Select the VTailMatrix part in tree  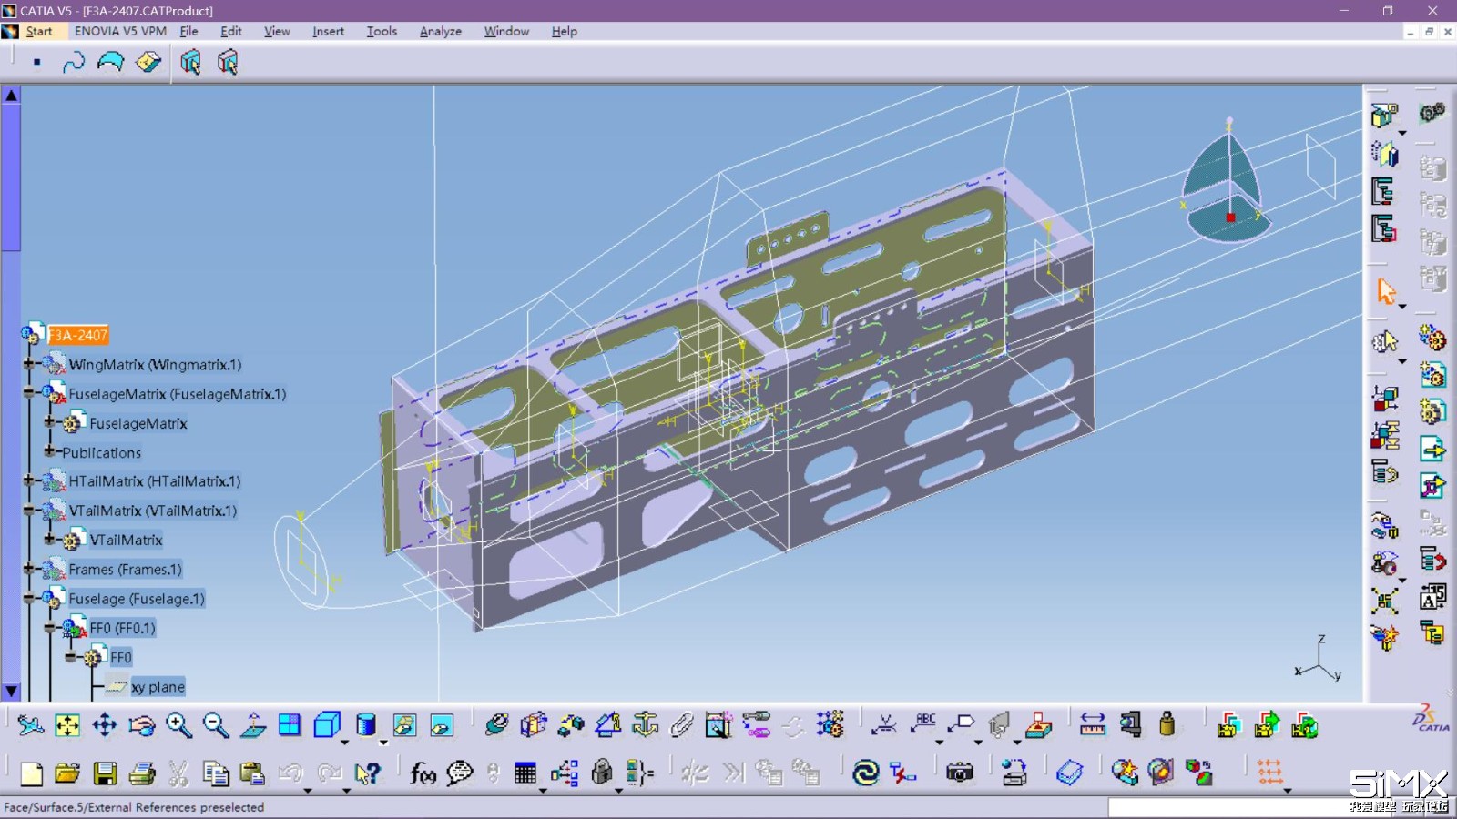126,540
